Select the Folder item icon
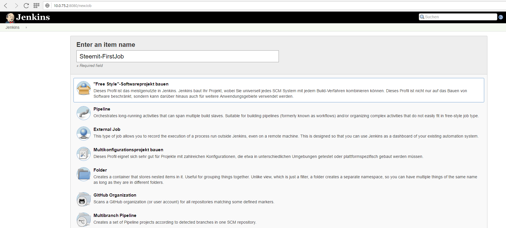 (84, 174)
